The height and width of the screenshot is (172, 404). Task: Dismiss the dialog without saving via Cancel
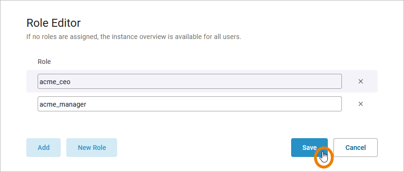pyautogui.click(x=356, y=148)
